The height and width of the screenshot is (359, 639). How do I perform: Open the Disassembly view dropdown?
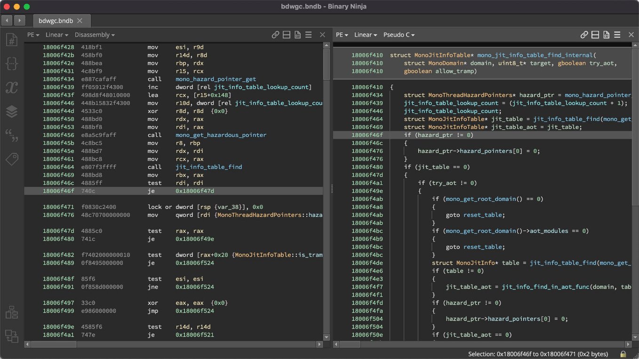pos(95,35)
